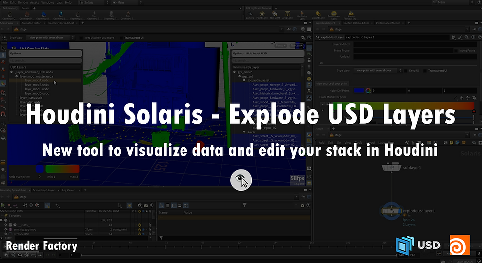Open No cam camera dropdown
Viewport: 482px width, 263px height.
tap(297, 45)
